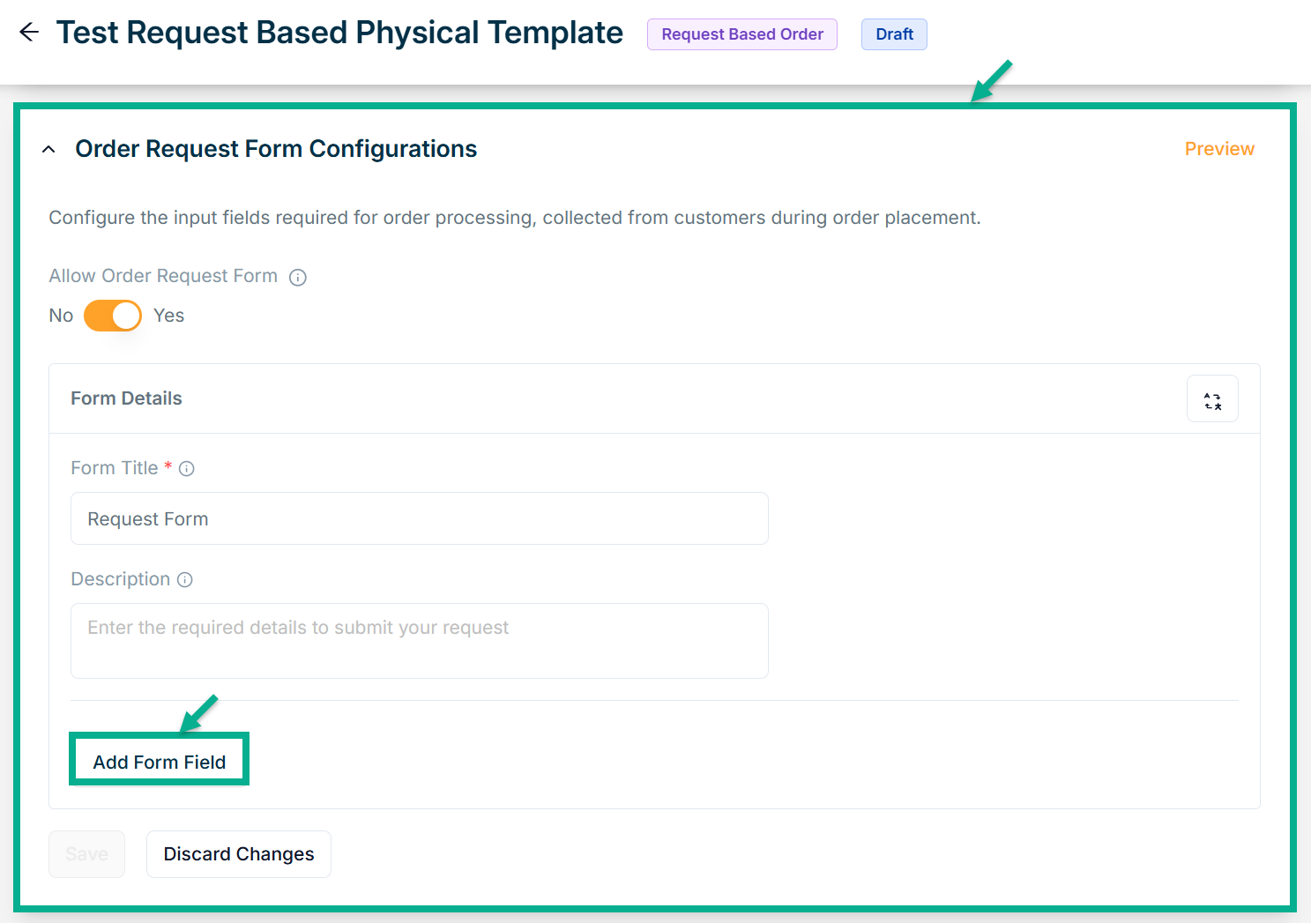Screen dimensions: 1311x923
Task: Click the back arrow icon
Action: pos(29,33)
